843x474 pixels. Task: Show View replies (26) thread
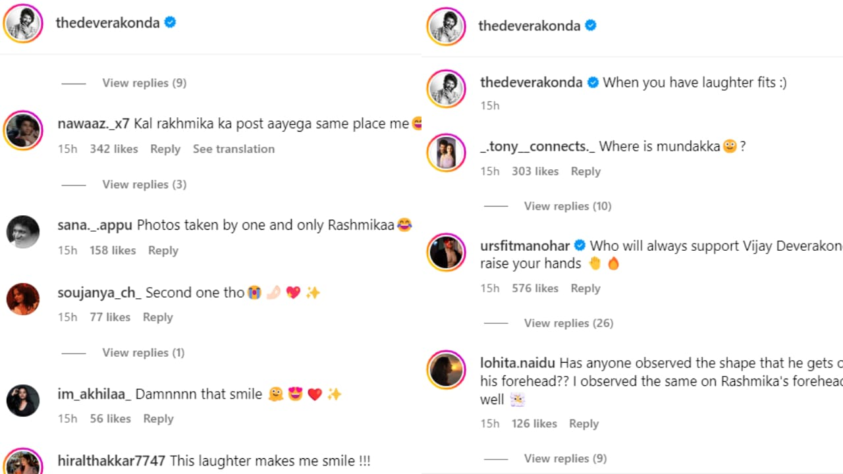click(x=568, y=323)
